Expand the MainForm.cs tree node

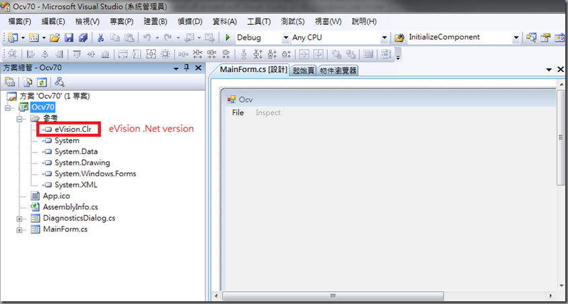click(x=20, y=230)
